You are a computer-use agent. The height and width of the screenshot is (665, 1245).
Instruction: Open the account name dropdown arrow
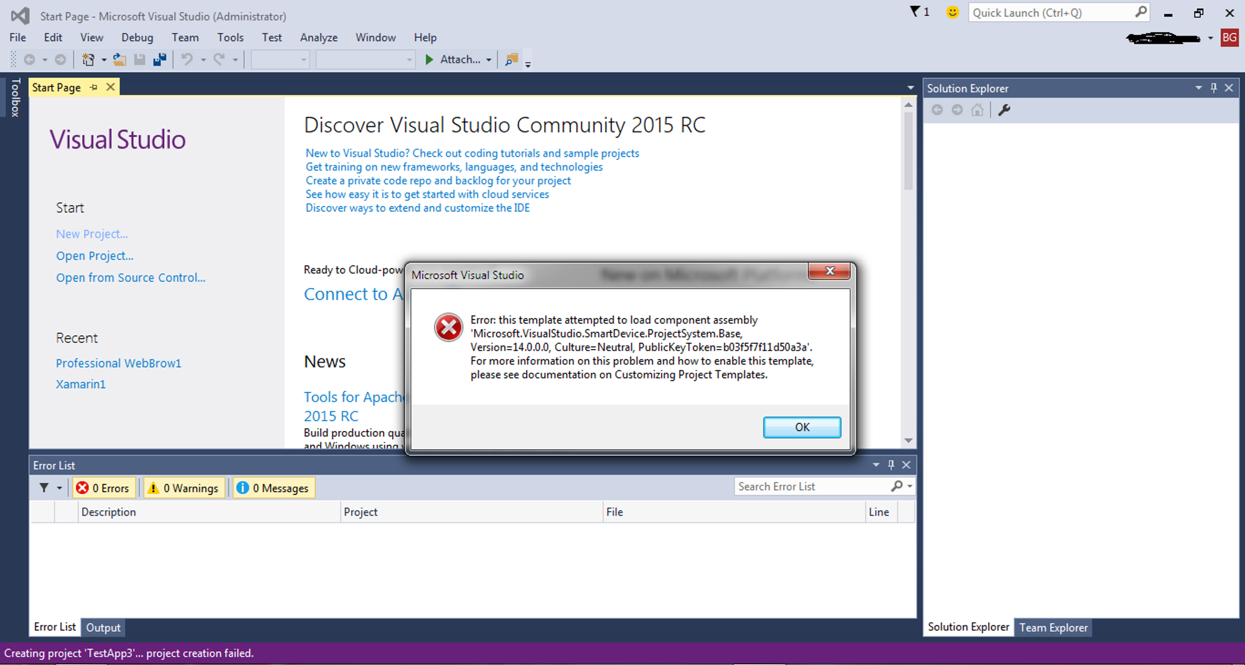1210,39
